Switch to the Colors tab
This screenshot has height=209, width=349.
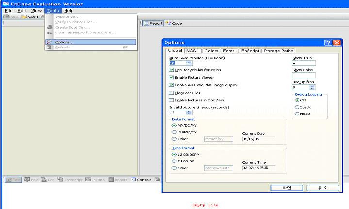tap(211, 51)
